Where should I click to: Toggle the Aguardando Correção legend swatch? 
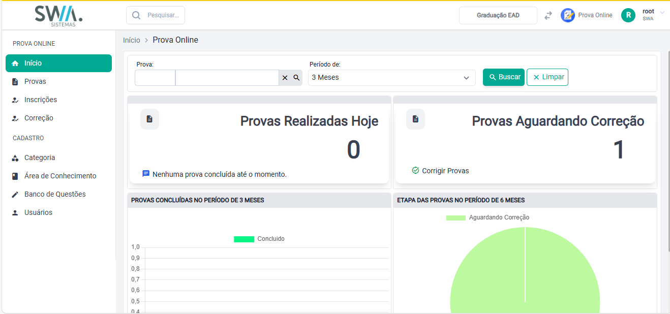coord(456,218)
